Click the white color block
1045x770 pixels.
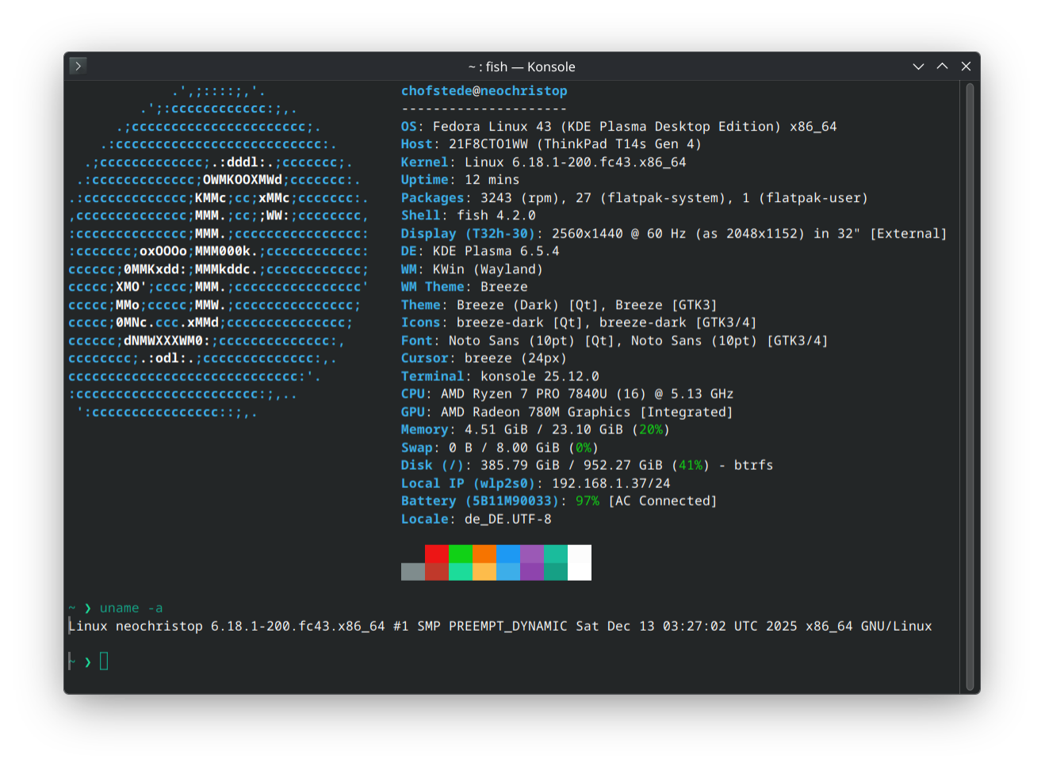coord(579,562)
